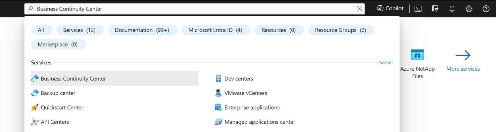Filter results by Marketplace (0)
This screenshot has height=132, width=496.
click(58, 44)
